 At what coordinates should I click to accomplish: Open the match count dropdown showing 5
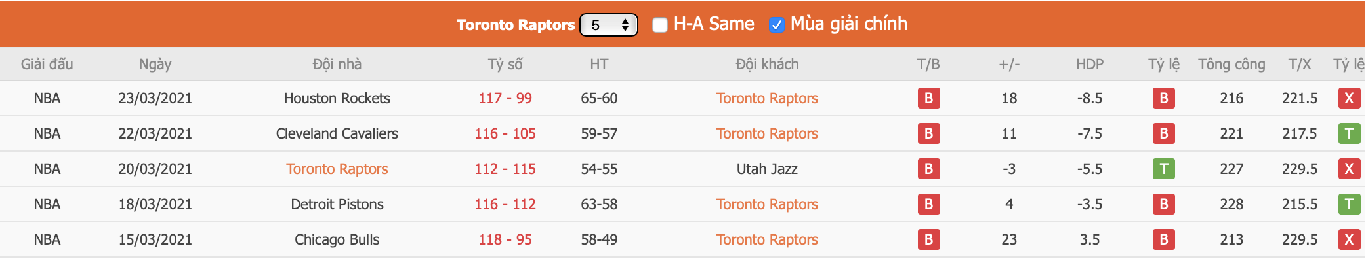608,25
